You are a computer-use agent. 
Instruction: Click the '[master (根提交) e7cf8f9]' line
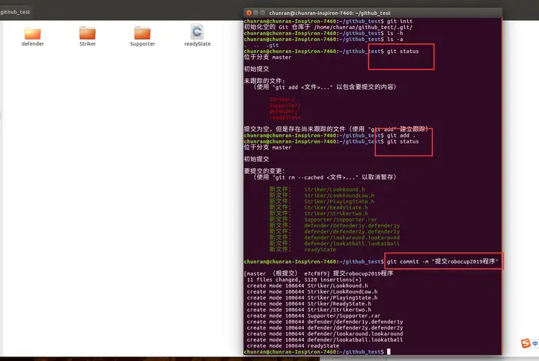(x=319, y=274)
